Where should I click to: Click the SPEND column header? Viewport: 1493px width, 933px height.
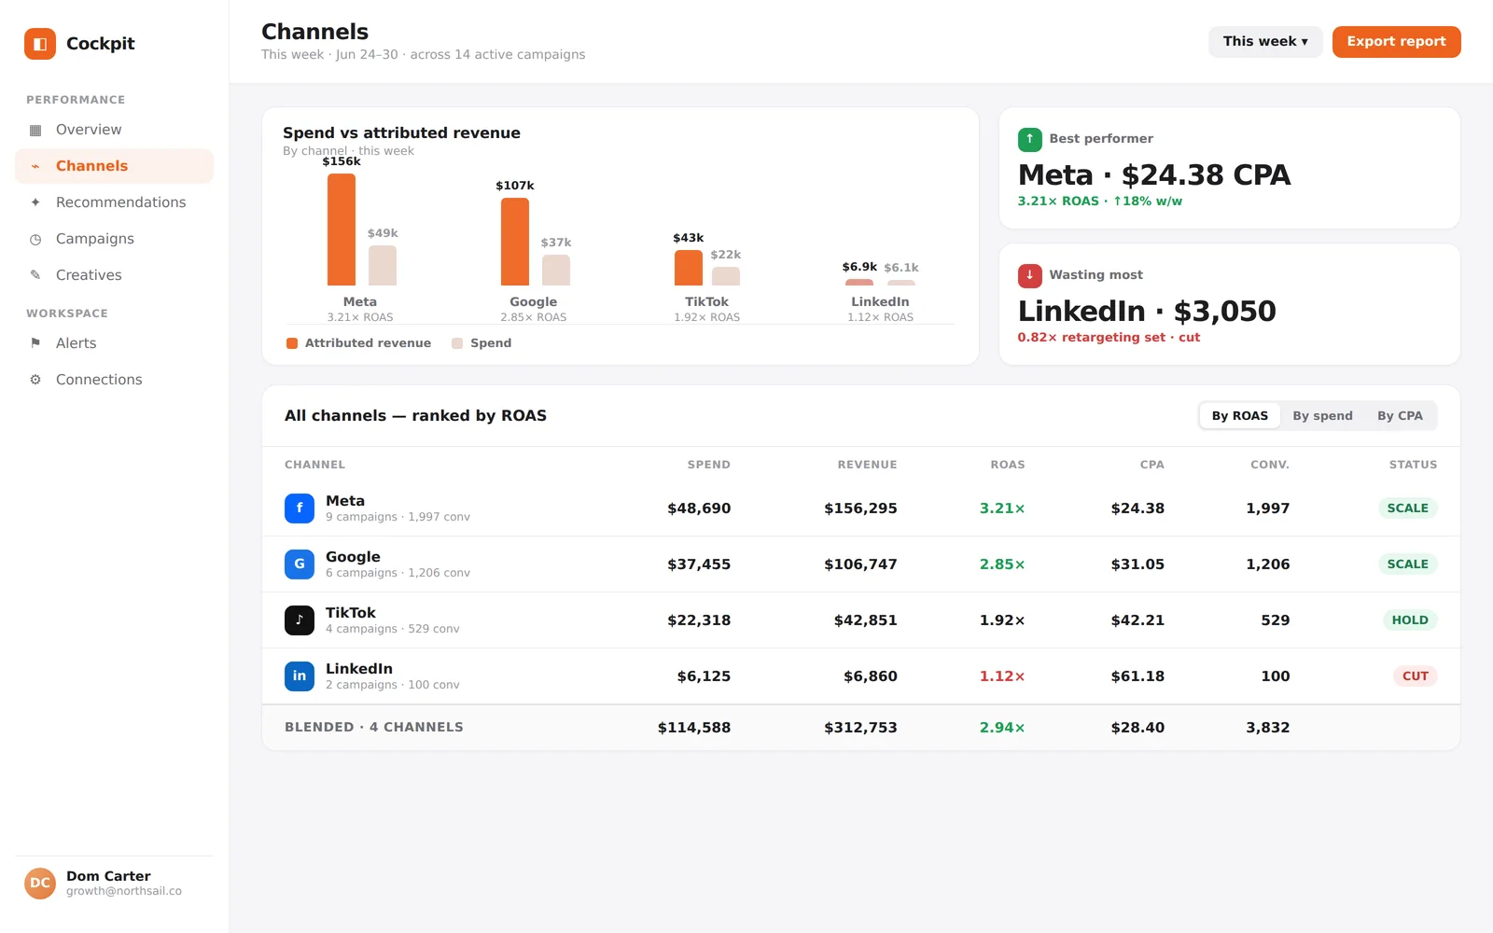(x=709, y=465)
